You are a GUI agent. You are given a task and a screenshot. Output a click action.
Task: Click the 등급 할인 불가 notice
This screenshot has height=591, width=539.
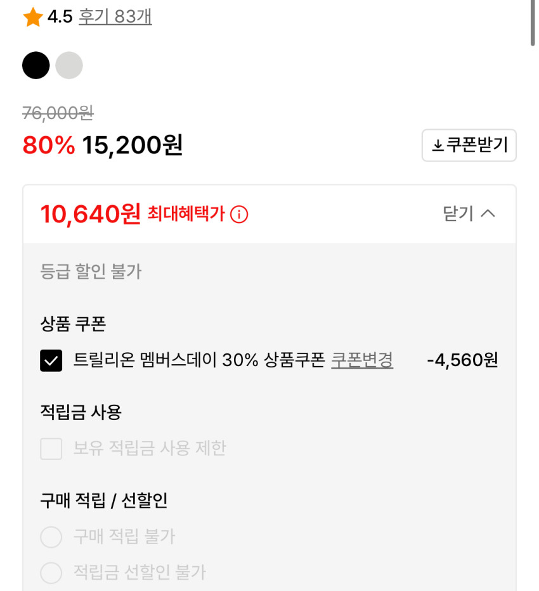tap(91, 272)
